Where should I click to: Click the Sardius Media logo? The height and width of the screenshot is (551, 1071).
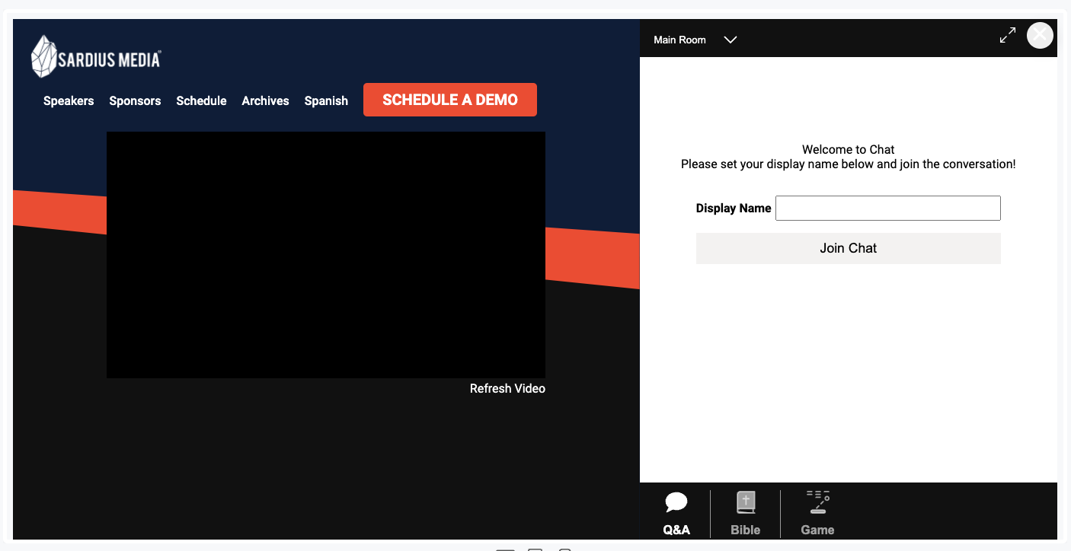[96, 57]
